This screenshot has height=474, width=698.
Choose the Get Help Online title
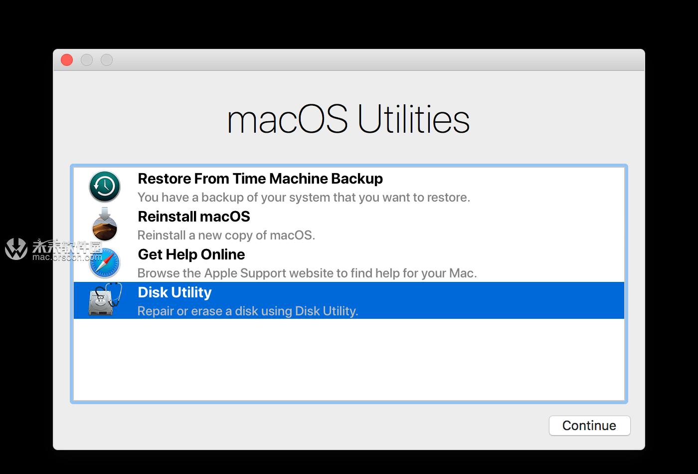[x=191, y=254]
